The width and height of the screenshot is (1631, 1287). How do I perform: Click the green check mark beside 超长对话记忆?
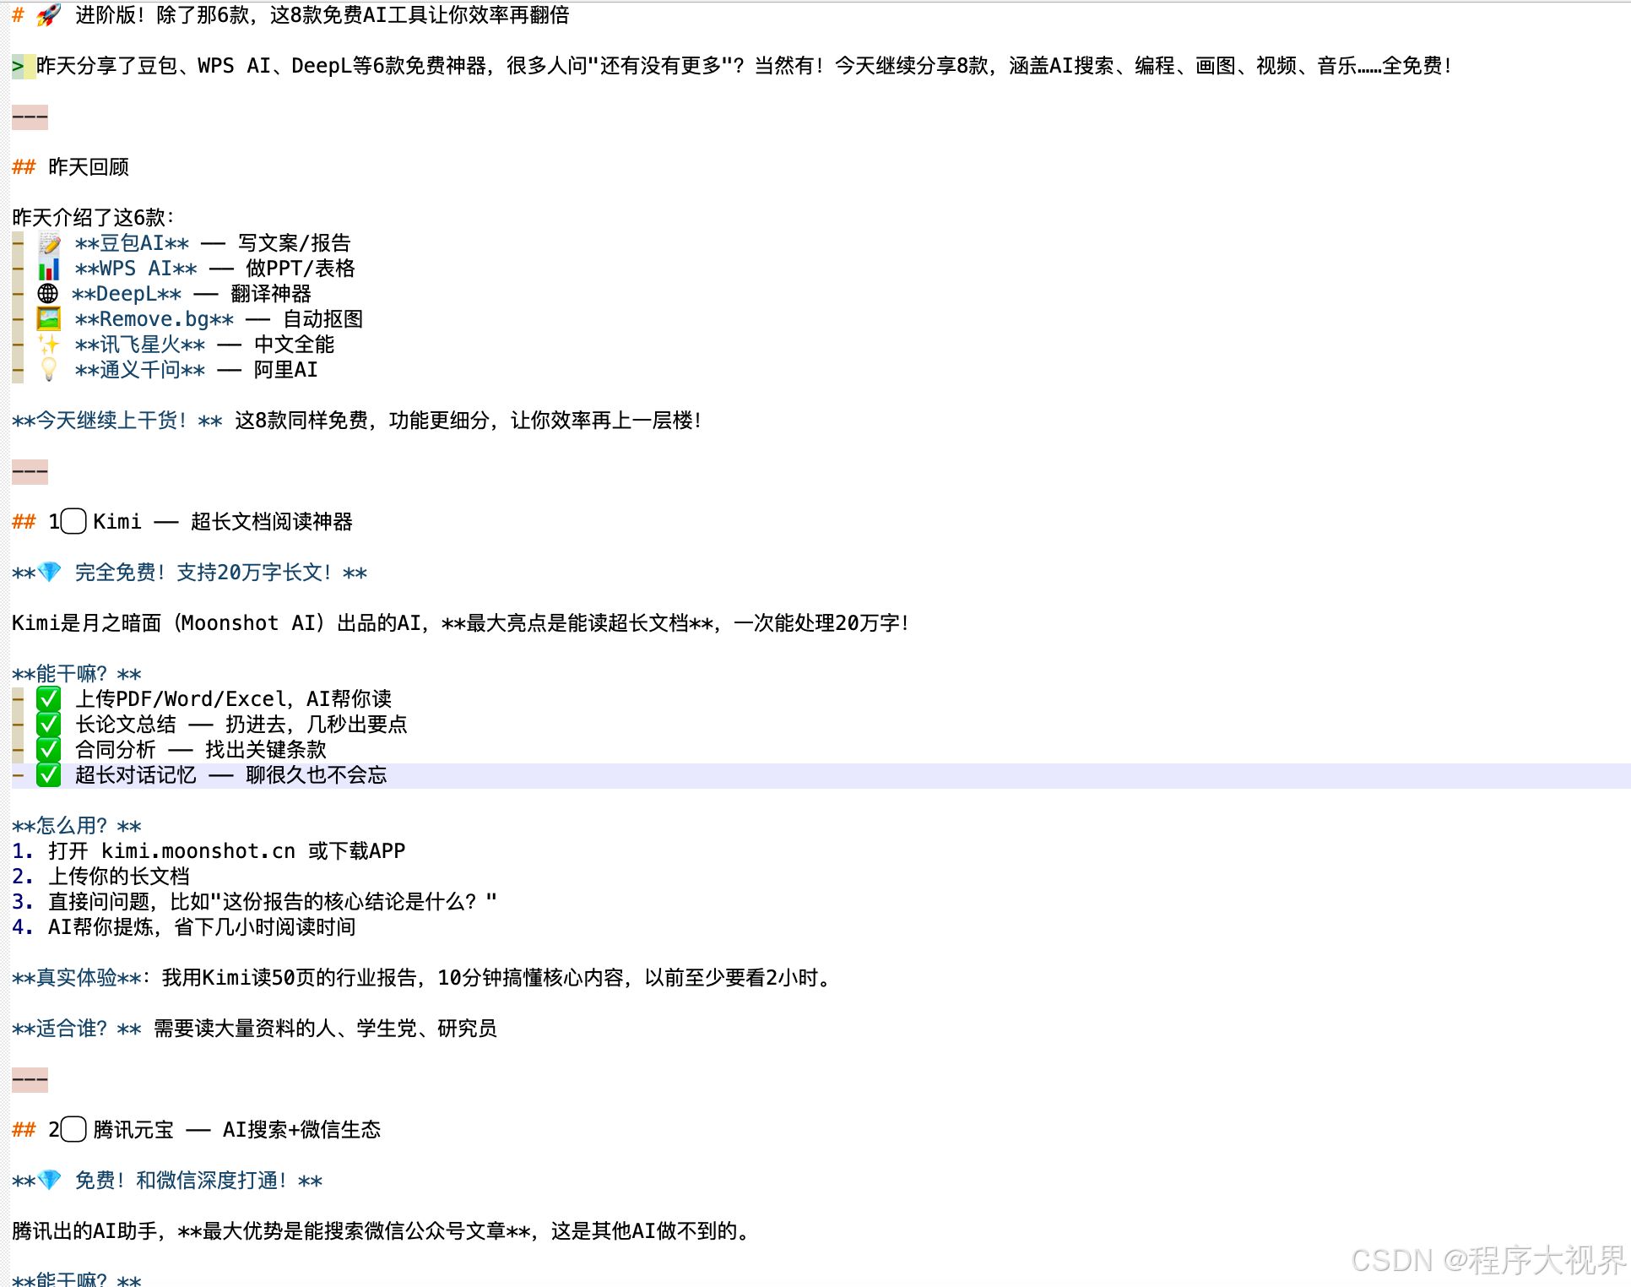[49, 775]
